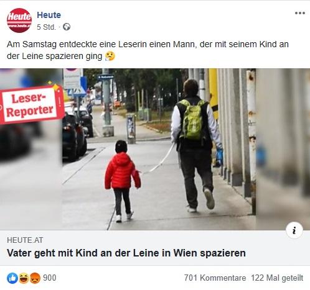Click the Leser-Reporter badge on image
The width and height of the screenshot is (310, 290).
(31, 104)
